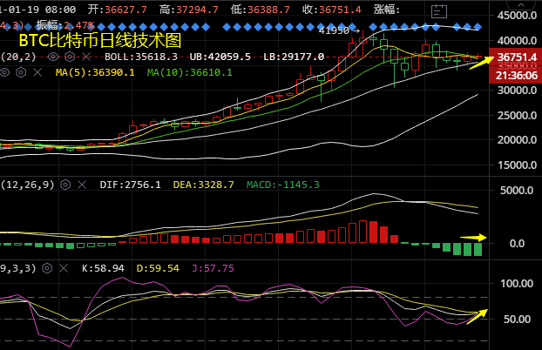Toggle BOLL indicator visibility eye icon

coord(53,57)
